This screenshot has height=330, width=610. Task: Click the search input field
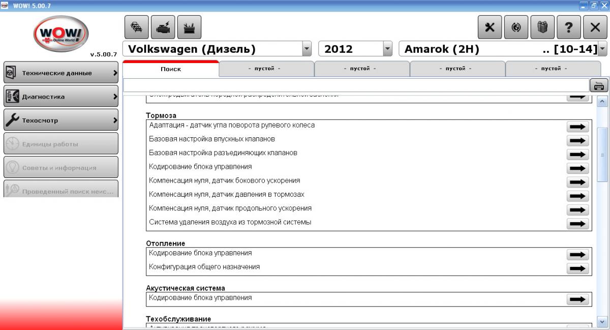coord(356,85)
